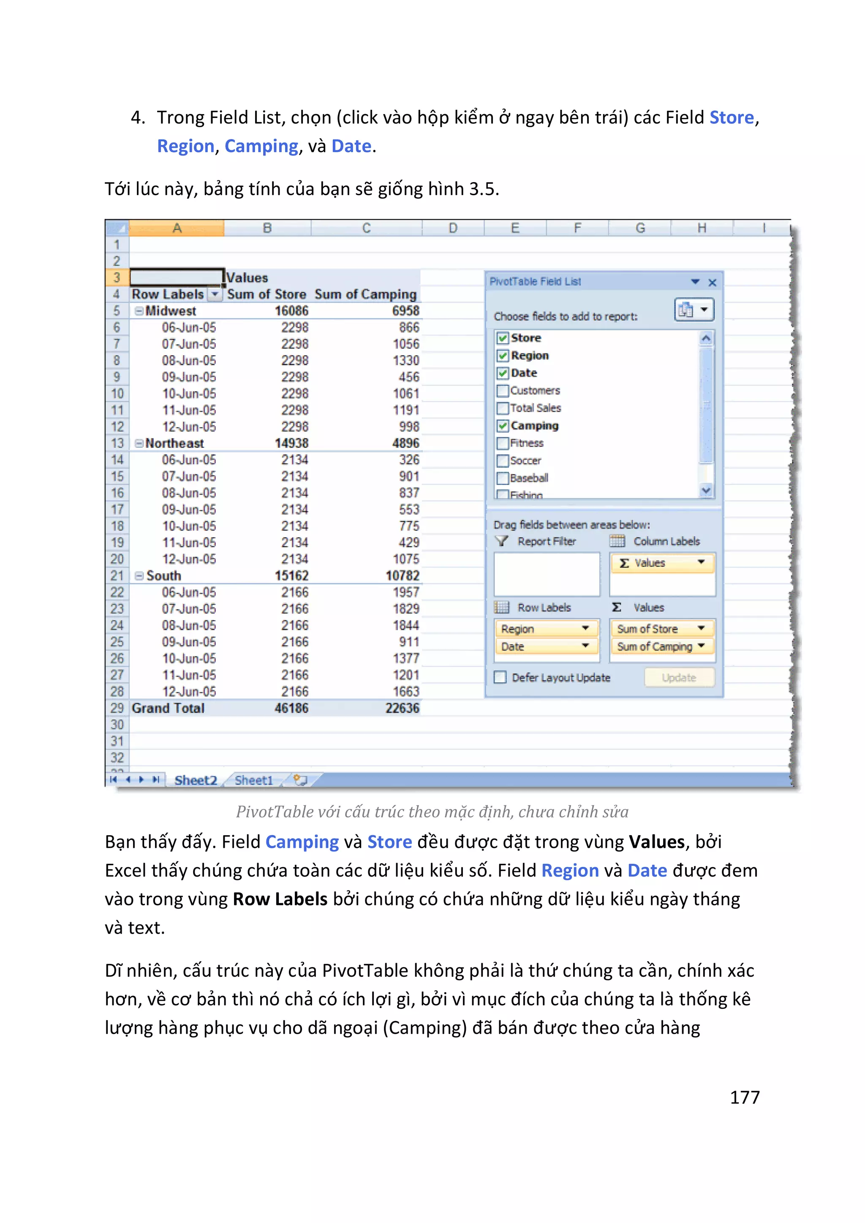Open the Row Labels filter dropdown
The height and width of the screenshot is (1223, 865).
215,294
